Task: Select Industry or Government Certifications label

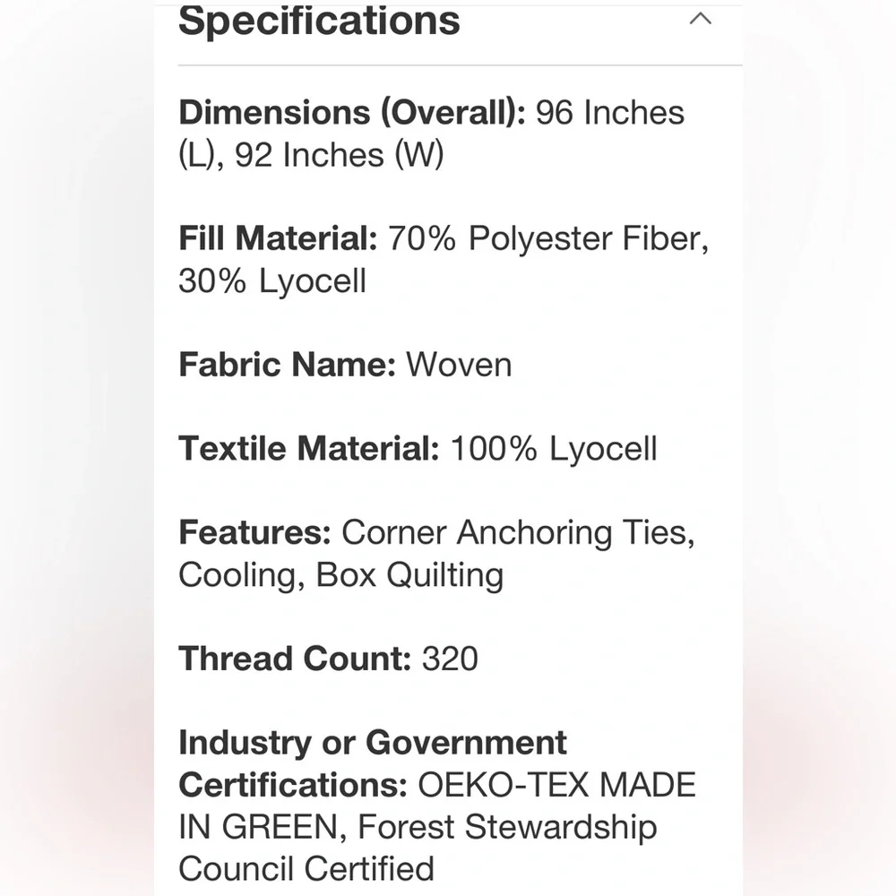Action: pos(373,763)
